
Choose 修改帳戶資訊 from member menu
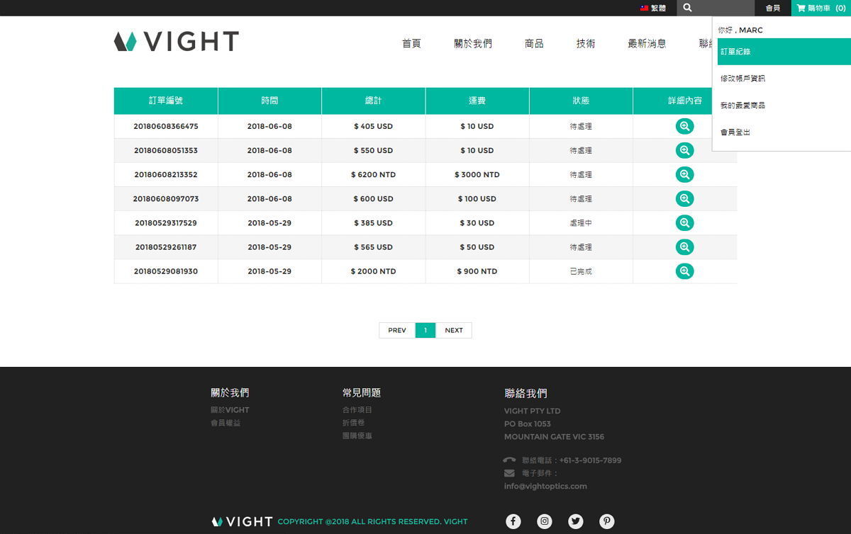pyautogui.click(x=742, y=79)
